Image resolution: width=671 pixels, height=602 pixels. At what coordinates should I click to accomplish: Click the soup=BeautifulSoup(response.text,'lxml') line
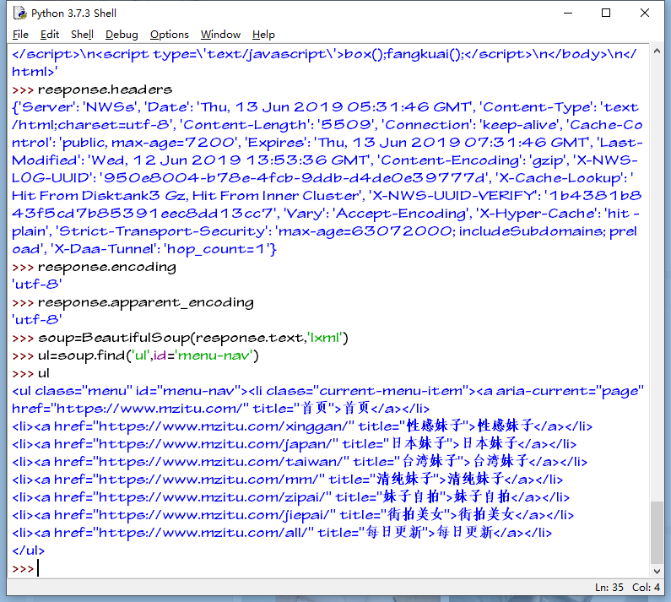click(180, 338)
